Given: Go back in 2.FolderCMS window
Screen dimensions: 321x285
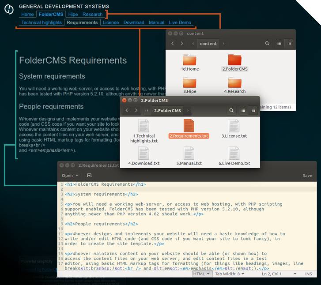Looking at the screenshot, I should point(127,110).
